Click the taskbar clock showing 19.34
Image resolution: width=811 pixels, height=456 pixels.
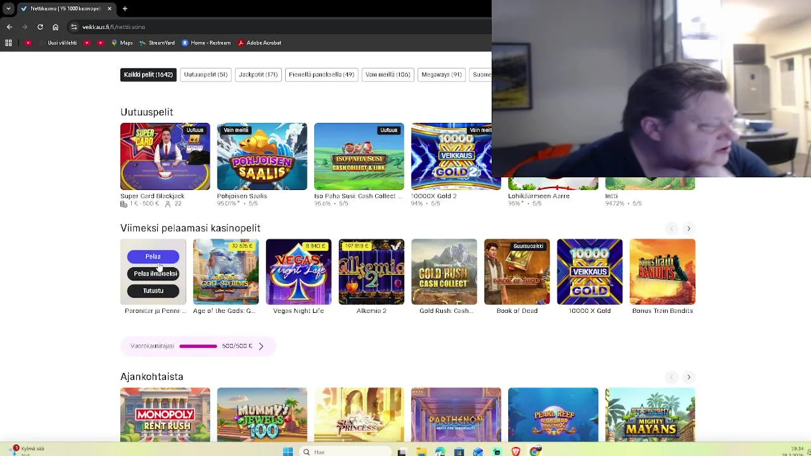click(x=797, y=448)
